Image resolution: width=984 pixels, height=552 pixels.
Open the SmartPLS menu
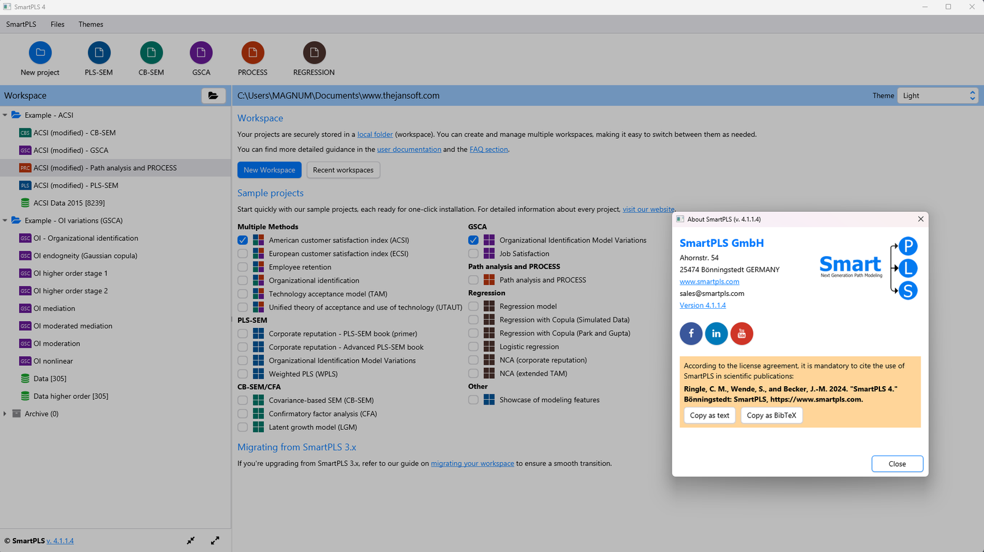coord(21,25)
